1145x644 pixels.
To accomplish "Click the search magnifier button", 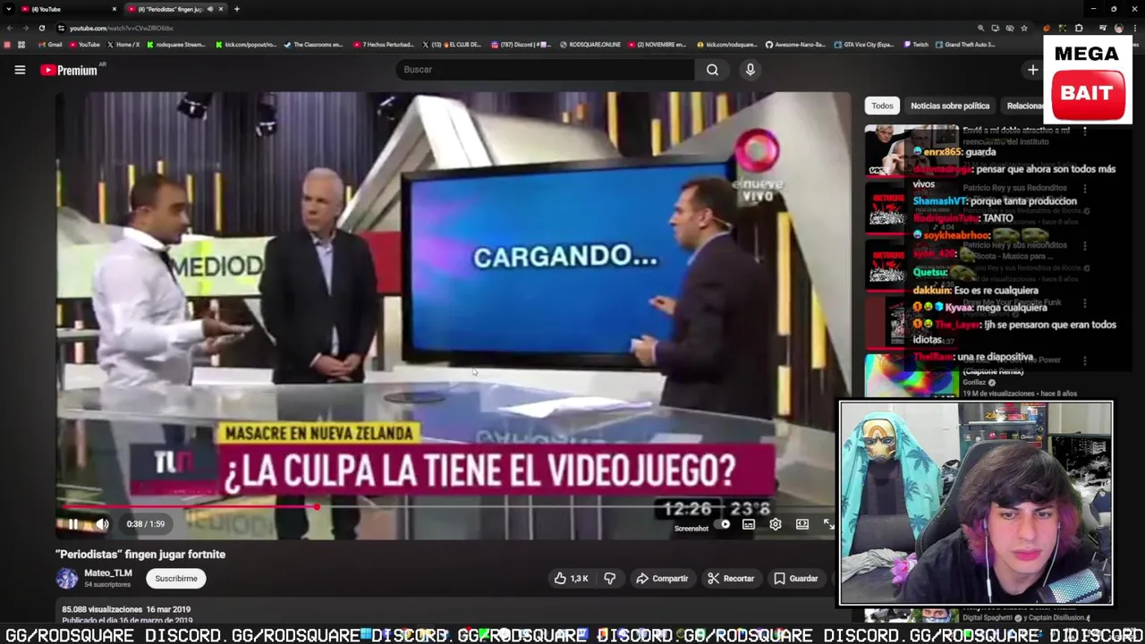I will (712, 70).
